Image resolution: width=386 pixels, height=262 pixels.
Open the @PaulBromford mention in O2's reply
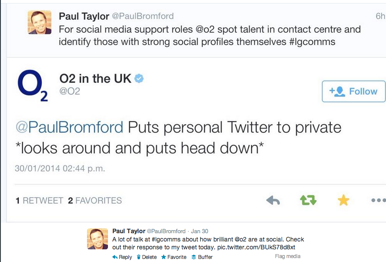70,128
